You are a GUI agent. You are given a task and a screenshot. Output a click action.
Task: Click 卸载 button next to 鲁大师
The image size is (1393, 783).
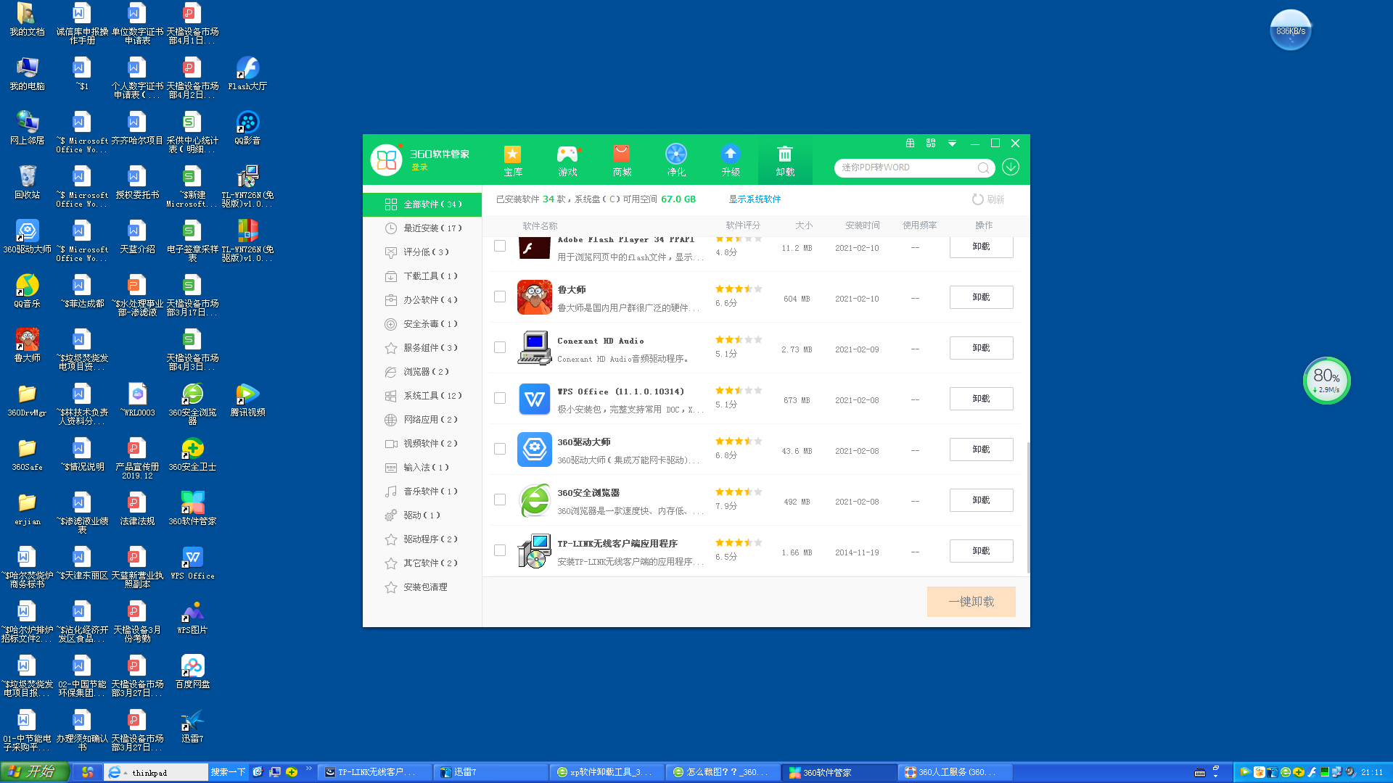point(981,297)
